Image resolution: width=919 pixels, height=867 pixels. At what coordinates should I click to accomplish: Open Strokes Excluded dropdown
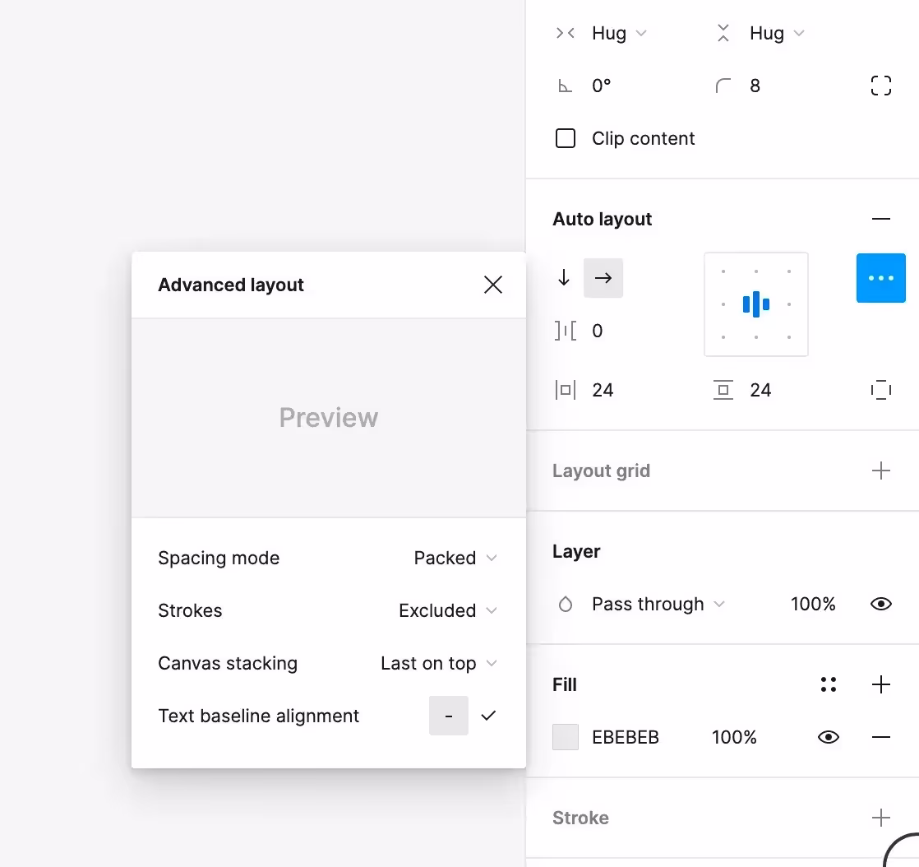coord(448,610)
